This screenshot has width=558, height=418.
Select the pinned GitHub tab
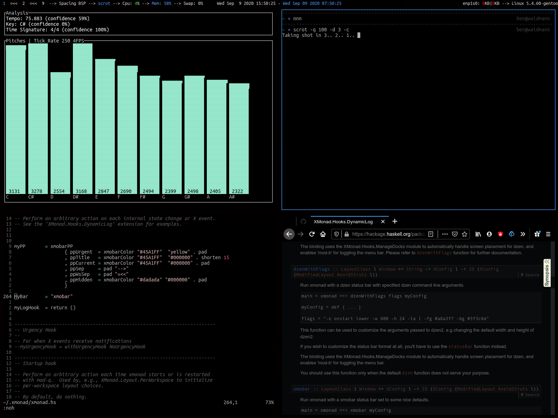(303, 222)
